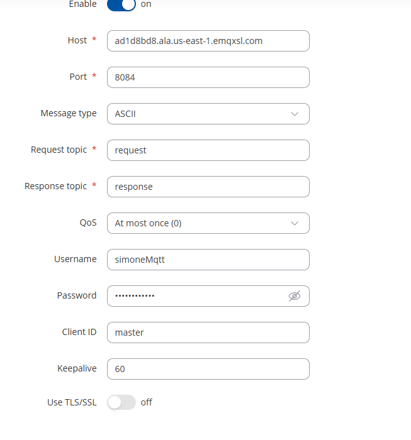Click into the Port field showing 8084
Screen dimensions: 411x440
pyautogui.click(x=208, y=77)
